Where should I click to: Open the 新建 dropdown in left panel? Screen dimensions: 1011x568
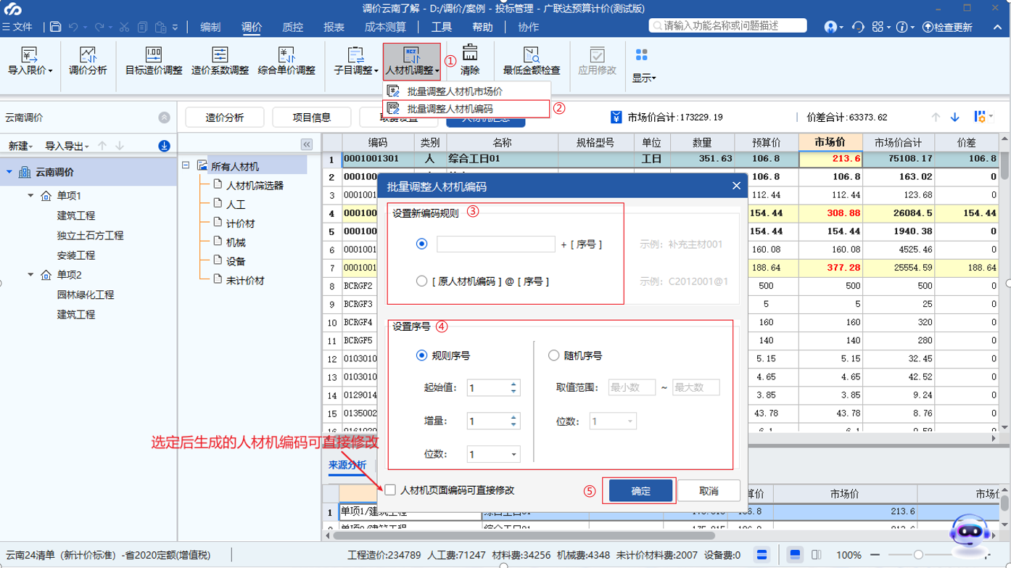point(21,146)
